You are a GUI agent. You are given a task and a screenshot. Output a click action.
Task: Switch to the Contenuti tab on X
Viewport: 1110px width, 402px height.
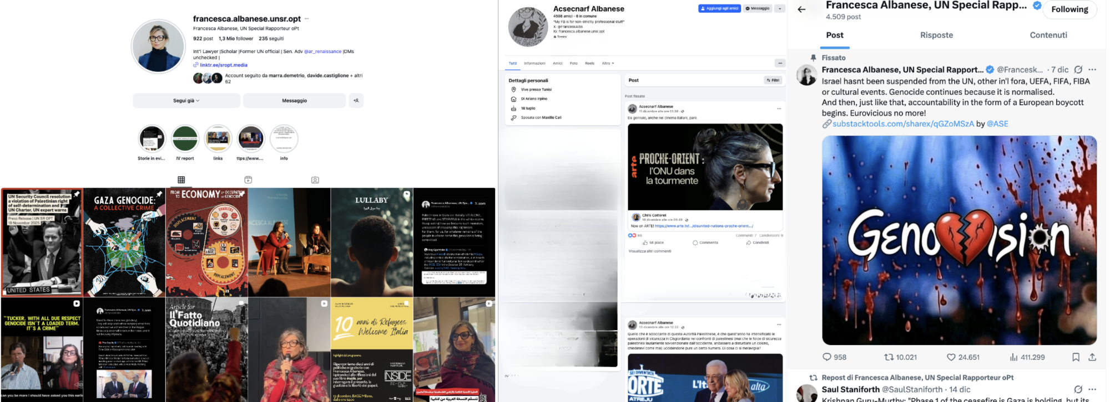[1048, 35]
